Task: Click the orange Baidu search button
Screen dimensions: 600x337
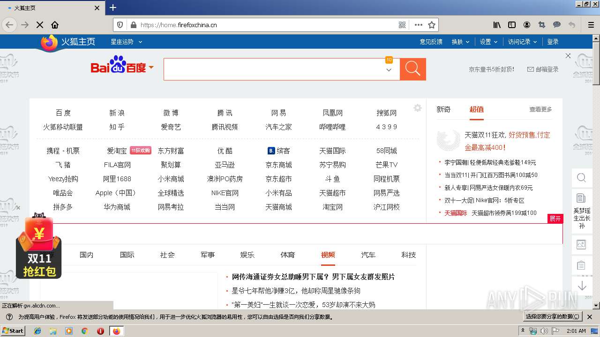Action: click(412, 69)
